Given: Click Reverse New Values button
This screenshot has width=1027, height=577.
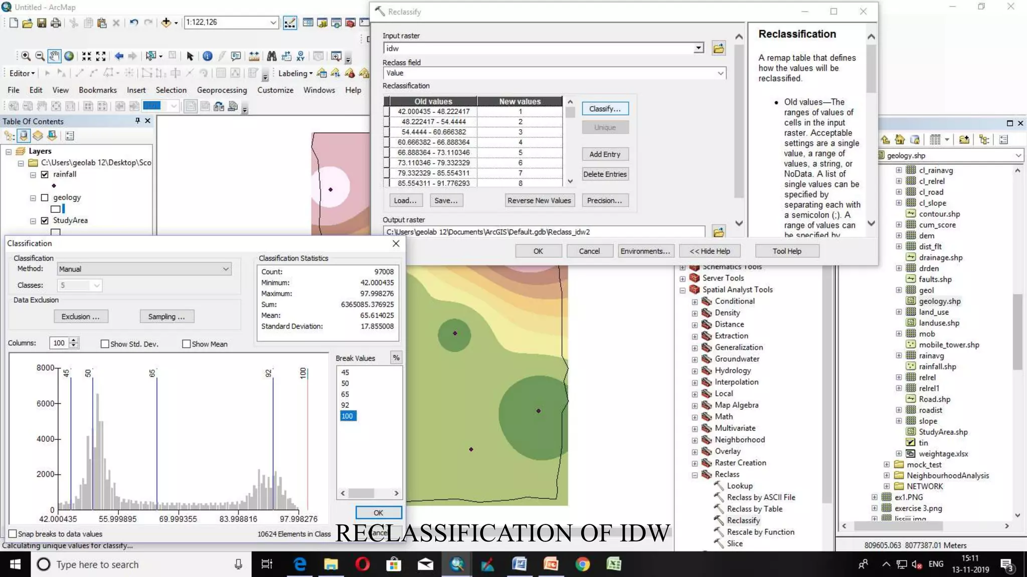Looking at the screenshot, I should (x=539, y=200).
